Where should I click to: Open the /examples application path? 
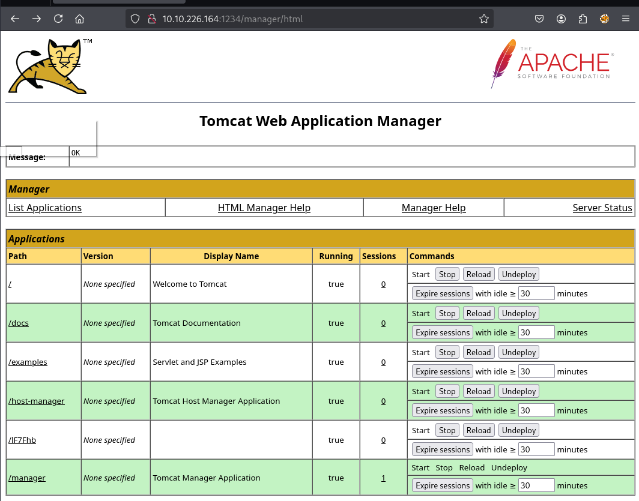[x=28, y=362]
